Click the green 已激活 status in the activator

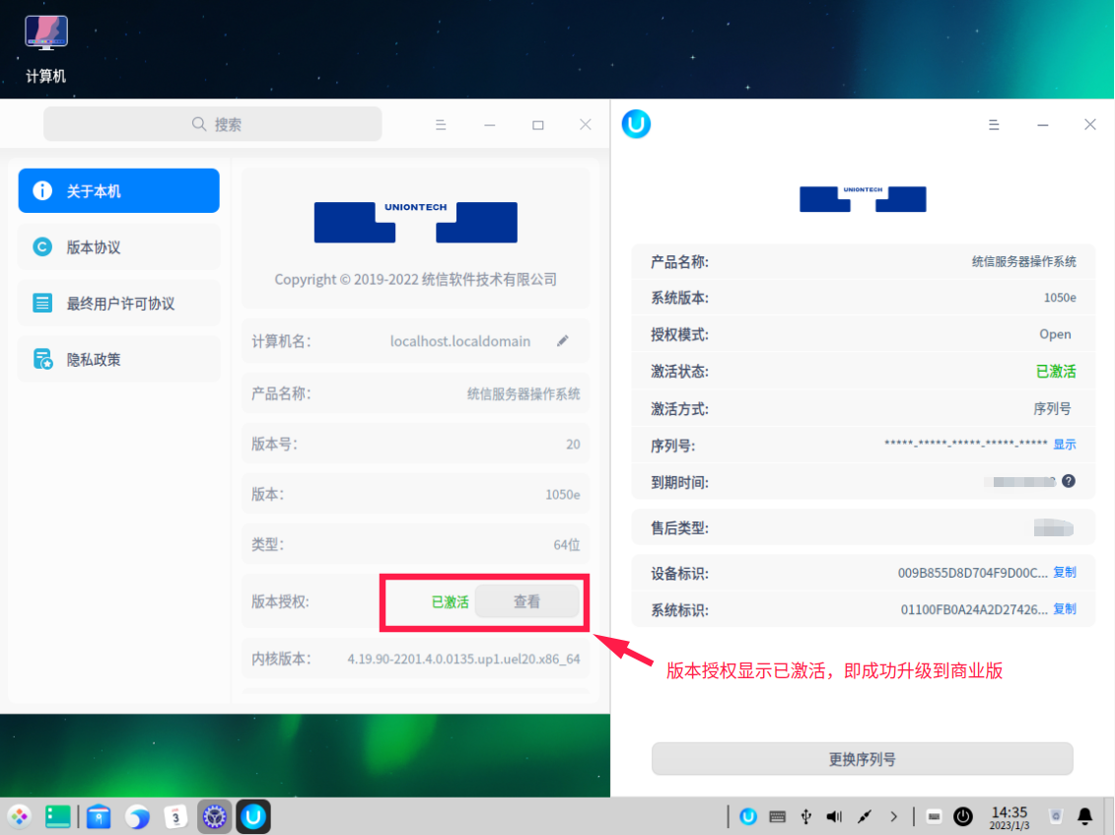[x=1056, y=372]
